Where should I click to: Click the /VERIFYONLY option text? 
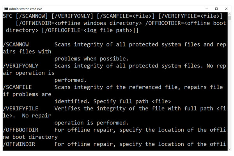[x=21, y=66]
